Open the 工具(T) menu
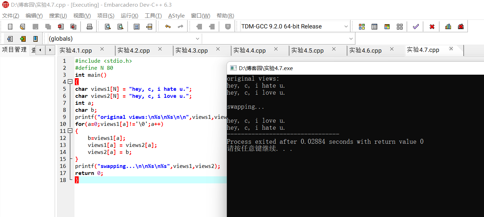Image resolution: width=484 pixels, height=217 pixels. point(153,16)
